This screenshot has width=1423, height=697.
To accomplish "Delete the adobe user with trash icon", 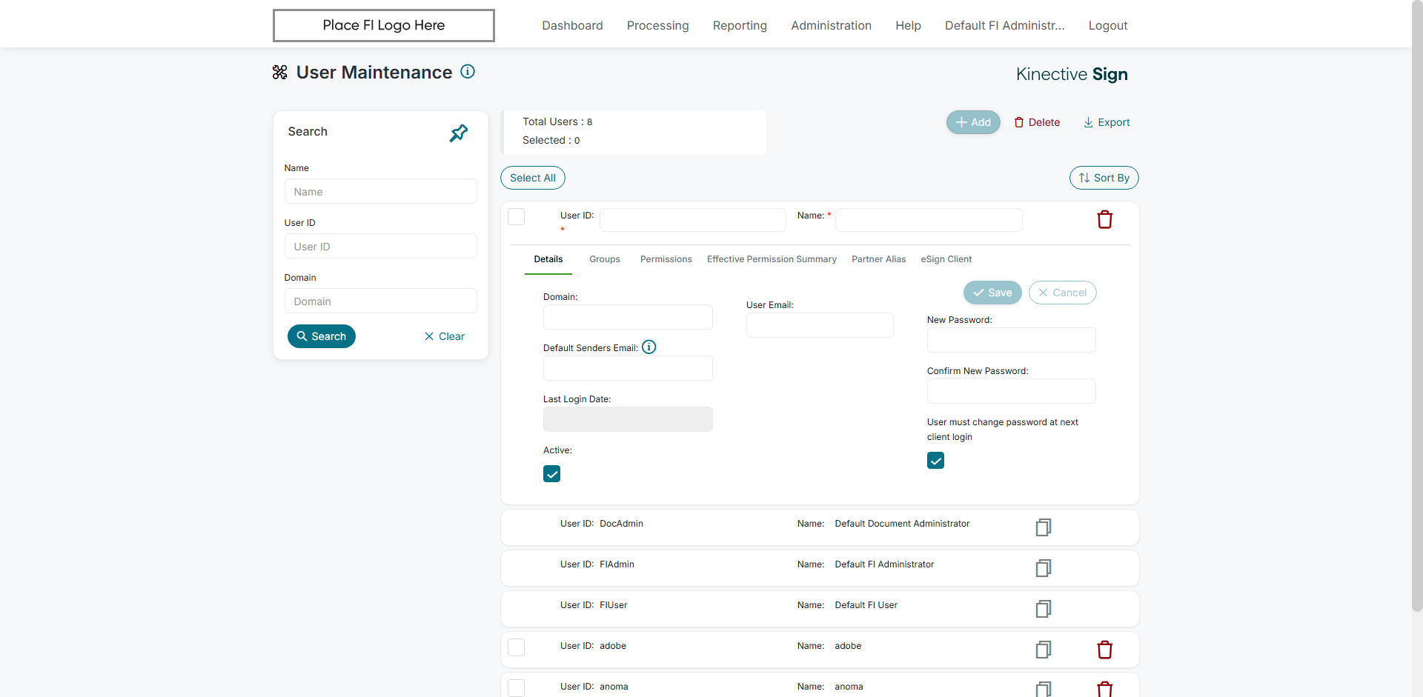I will [x=1104, y=650].
